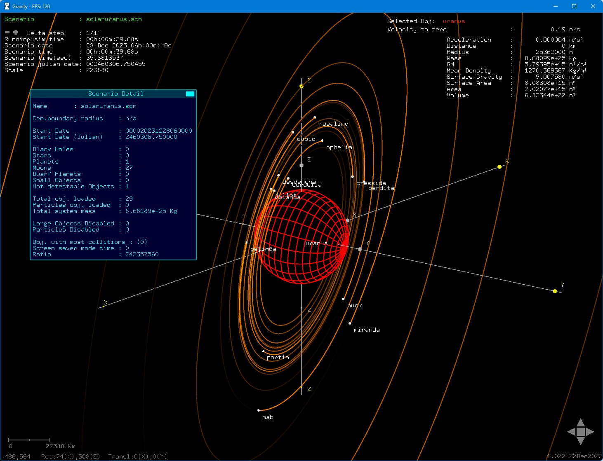Click 'Cen.boundary radius' in Scenario Detail
The height and width of the screenshot is (461, 603).
[x=68, y=119]
